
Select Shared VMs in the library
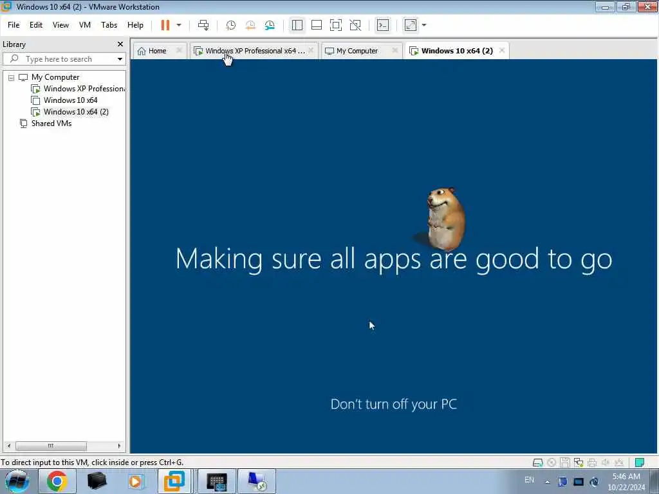[x=51, y=123]
